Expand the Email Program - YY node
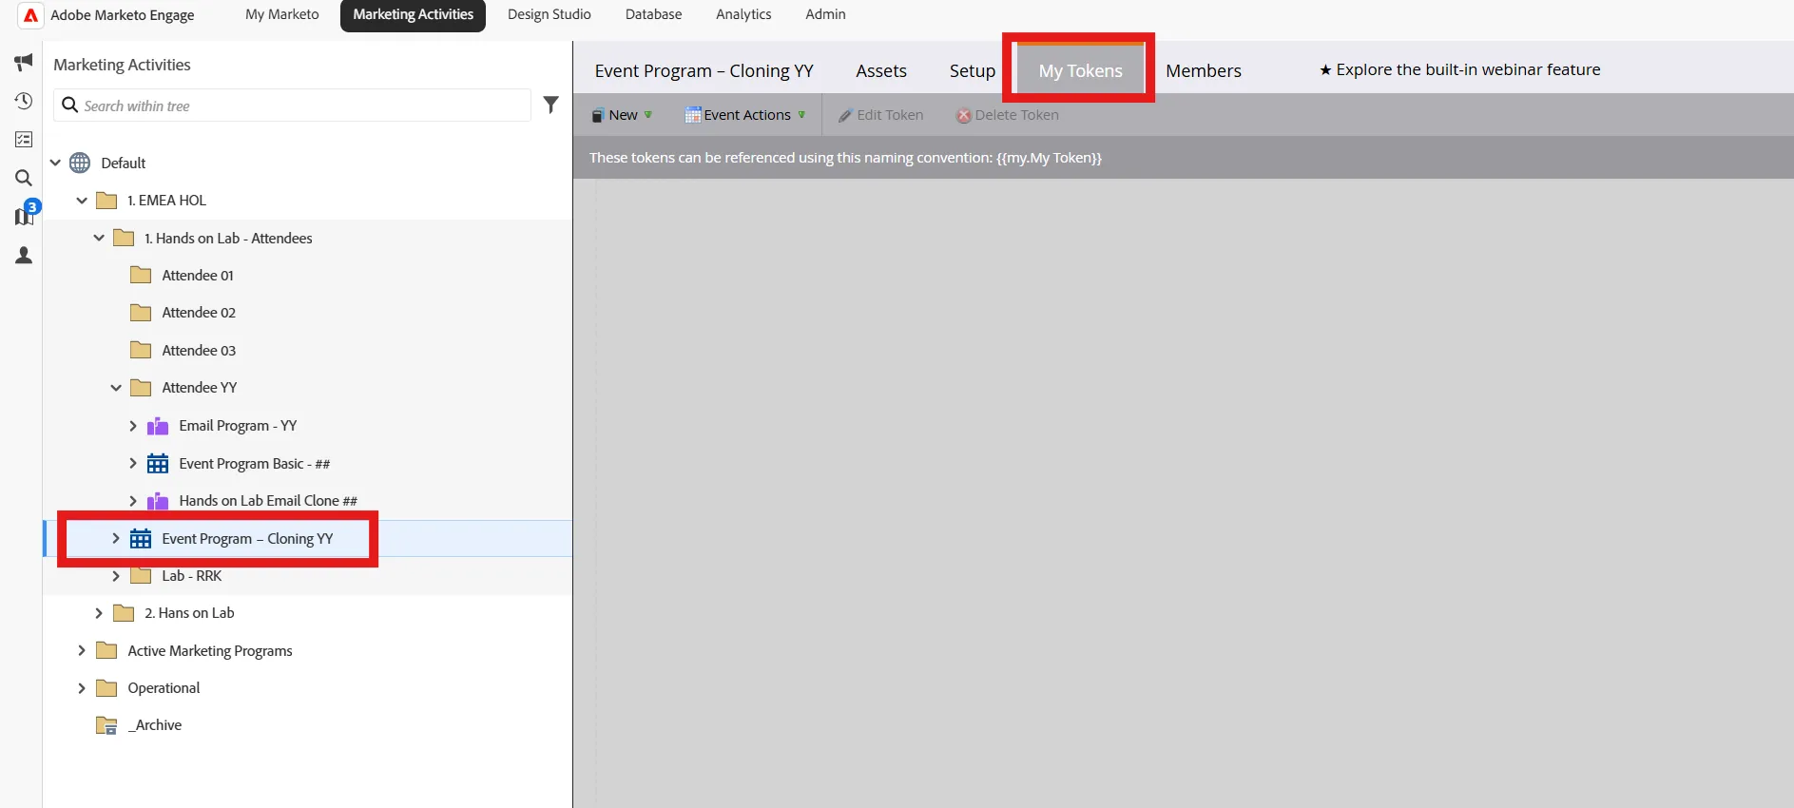This screenshot has width=1794, height=808. pyautogui.click(x=133, y=426)
